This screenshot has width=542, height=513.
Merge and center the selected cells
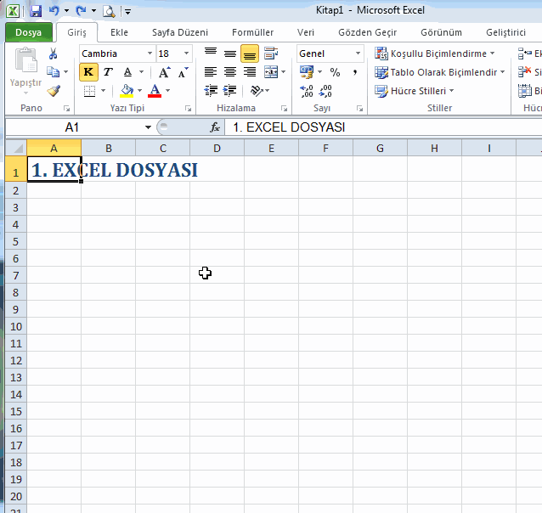click(x=271, y=72)
